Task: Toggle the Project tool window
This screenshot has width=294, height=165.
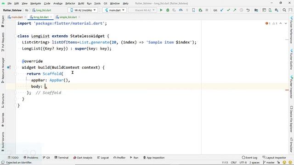Action: click(x=3, y=22)
